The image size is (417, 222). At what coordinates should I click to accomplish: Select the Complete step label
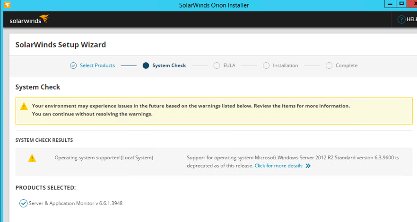pyautogui.click(x=347, y=66)
